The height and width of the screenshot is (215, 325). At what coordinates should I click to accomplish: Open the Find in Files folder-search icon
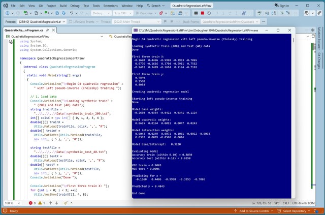pyautogui.click(x=173, y=13)
